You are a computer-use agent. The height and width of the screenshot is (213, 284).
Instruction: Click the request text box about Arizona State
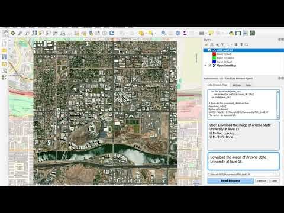point(243,161)
